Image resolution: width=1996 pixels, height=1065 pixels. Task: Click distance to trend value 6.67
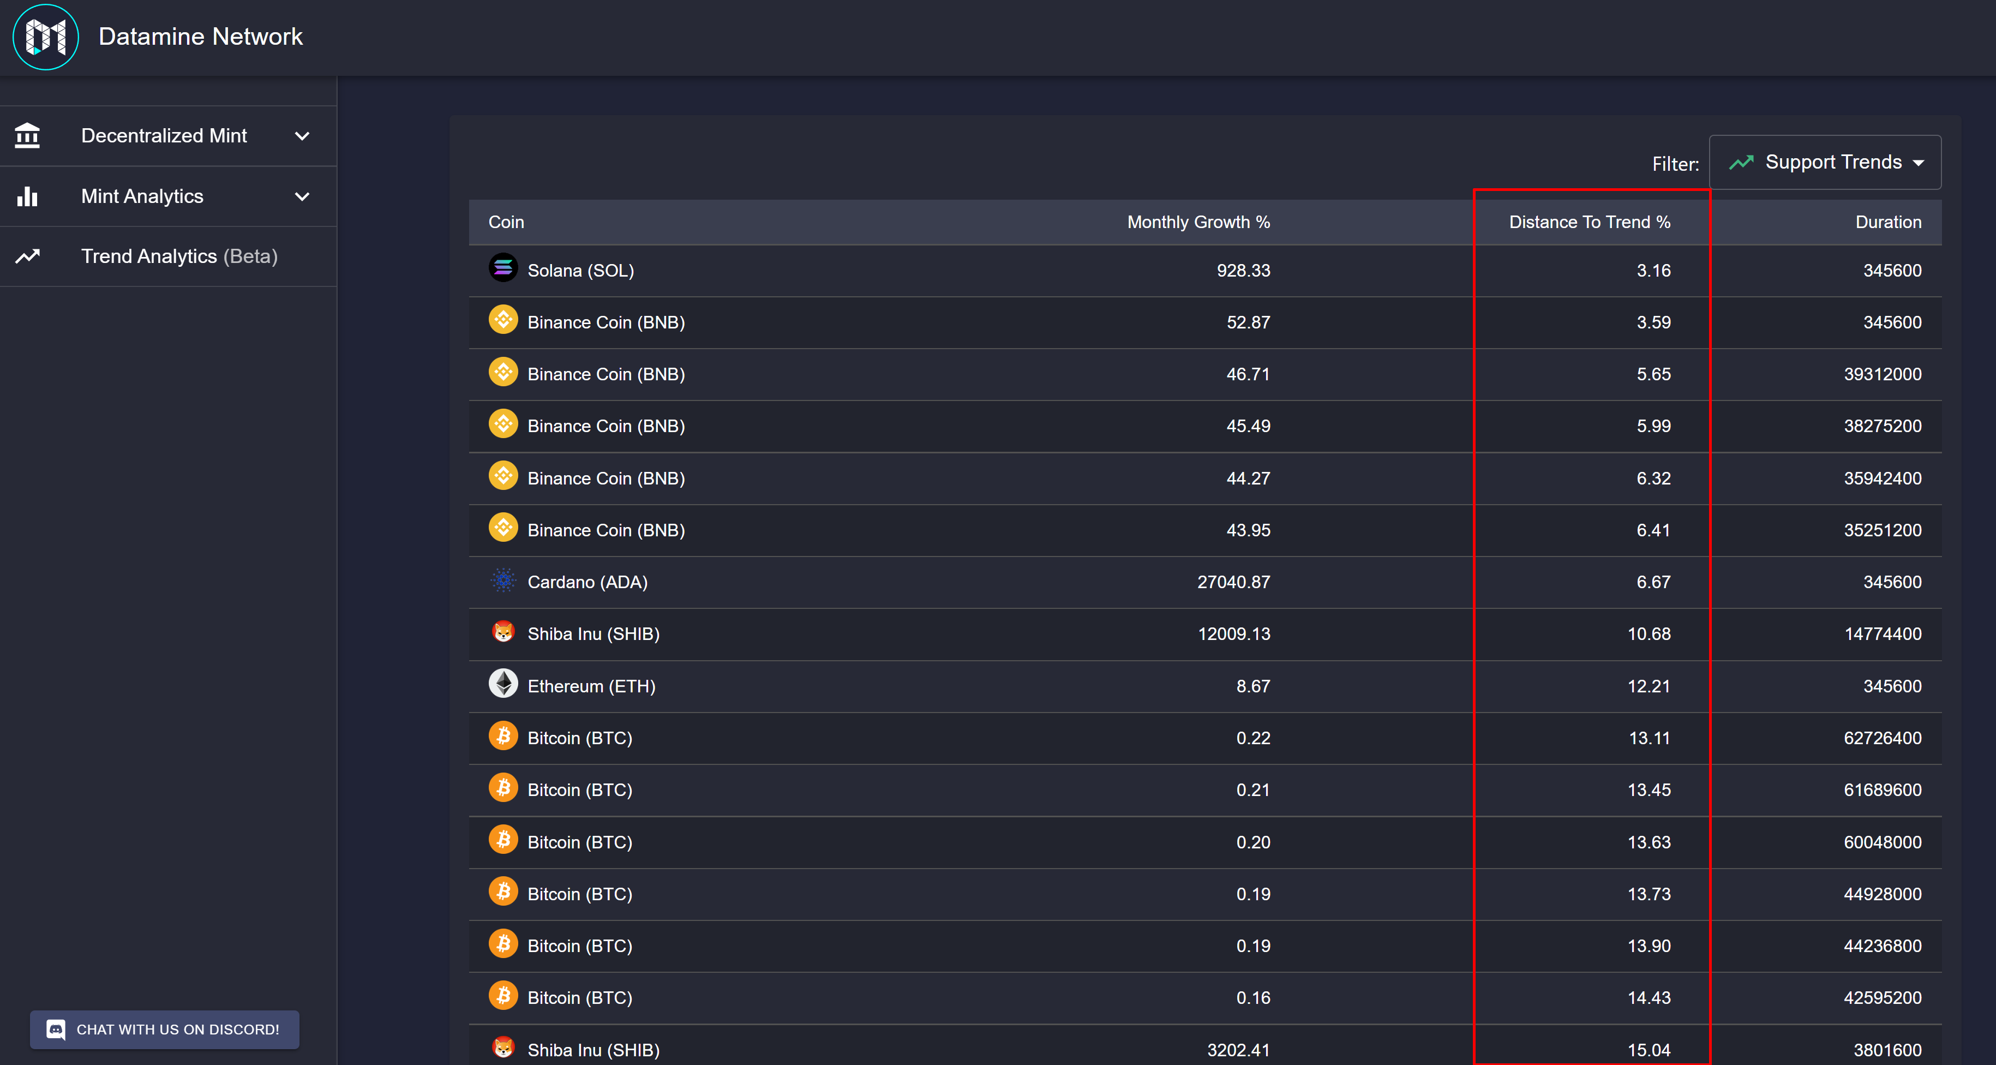tap(1653, 582)
